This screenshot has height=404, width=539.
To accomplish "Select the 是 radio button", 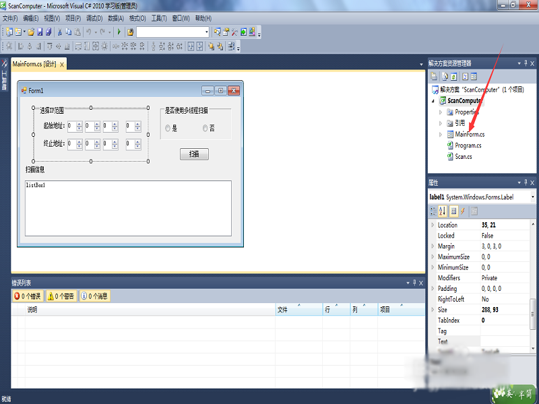I will click(168, 128).
